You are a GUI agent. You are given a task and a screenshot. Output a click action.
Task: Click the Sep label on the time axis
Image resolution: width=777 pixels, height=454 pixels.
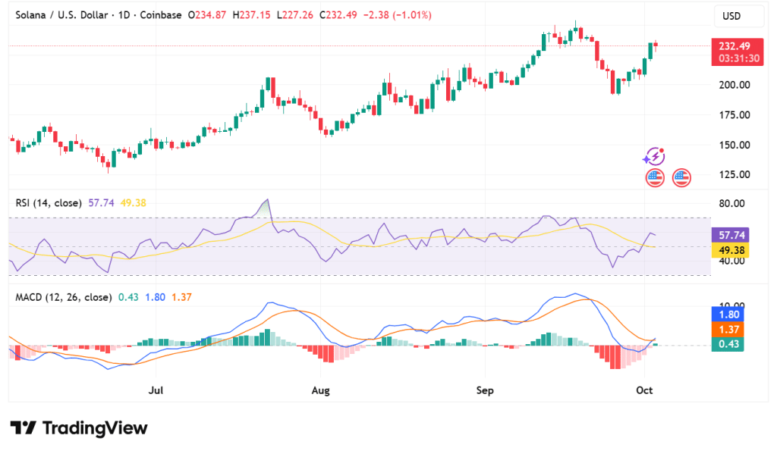pyautogui.click(x=485, y=391)
